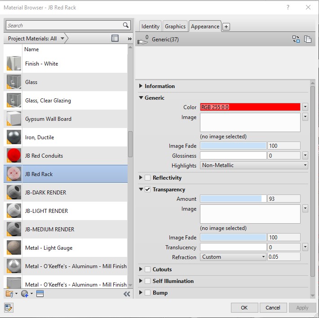Select Finish - White material row

pyautogui.click(x=66, y=63)
